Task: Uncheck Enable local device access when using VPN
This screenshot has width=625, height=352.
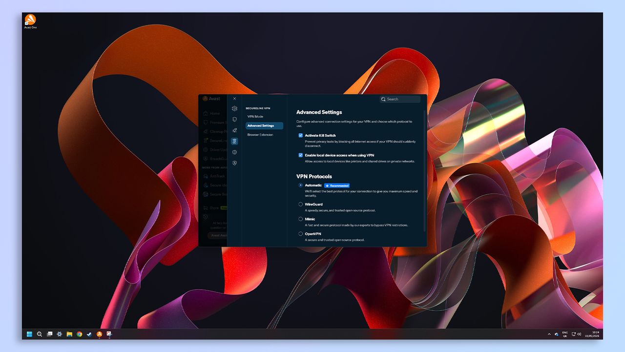Action: point(301,155)
